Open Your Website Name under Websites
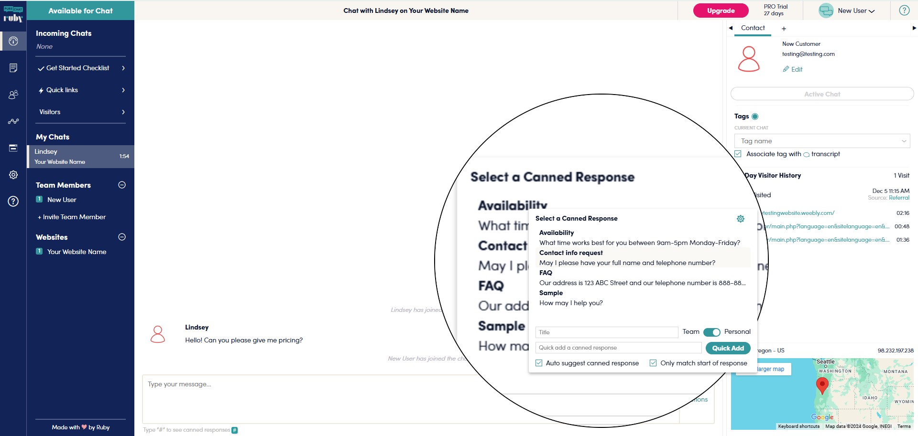The width and height of the screenshot is (918, 436). pyautogui.click(x=76, y=252)
